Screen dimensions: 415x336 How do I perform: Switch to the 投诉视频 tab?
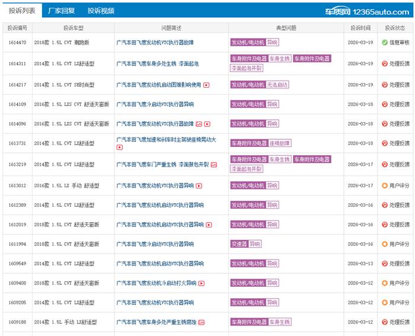101,11
